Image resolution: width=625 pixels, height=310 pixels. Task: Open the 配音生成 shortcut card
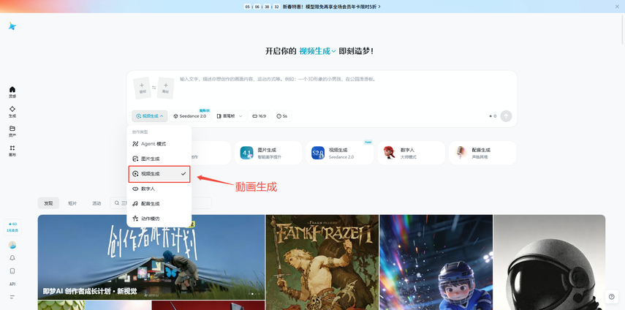482,153
